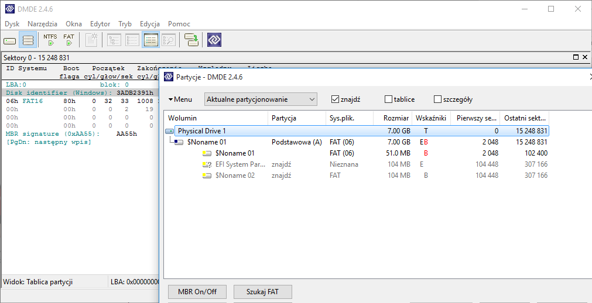Click the icon of $Noname 01 Podstawowa row
Image resolution: width=592 pixels, height=303 pixels.
point(180,142)
